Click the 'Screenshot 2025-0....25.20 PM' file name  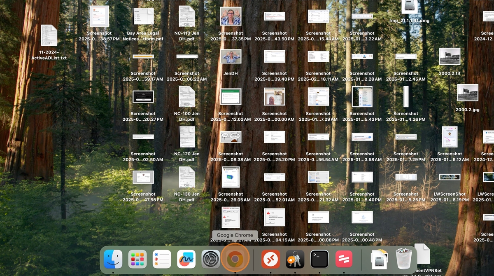point(275,157)
